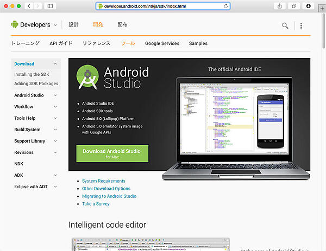The image size is (326, 251).
Task: Show all tabs overview icon
Action: 294,6
